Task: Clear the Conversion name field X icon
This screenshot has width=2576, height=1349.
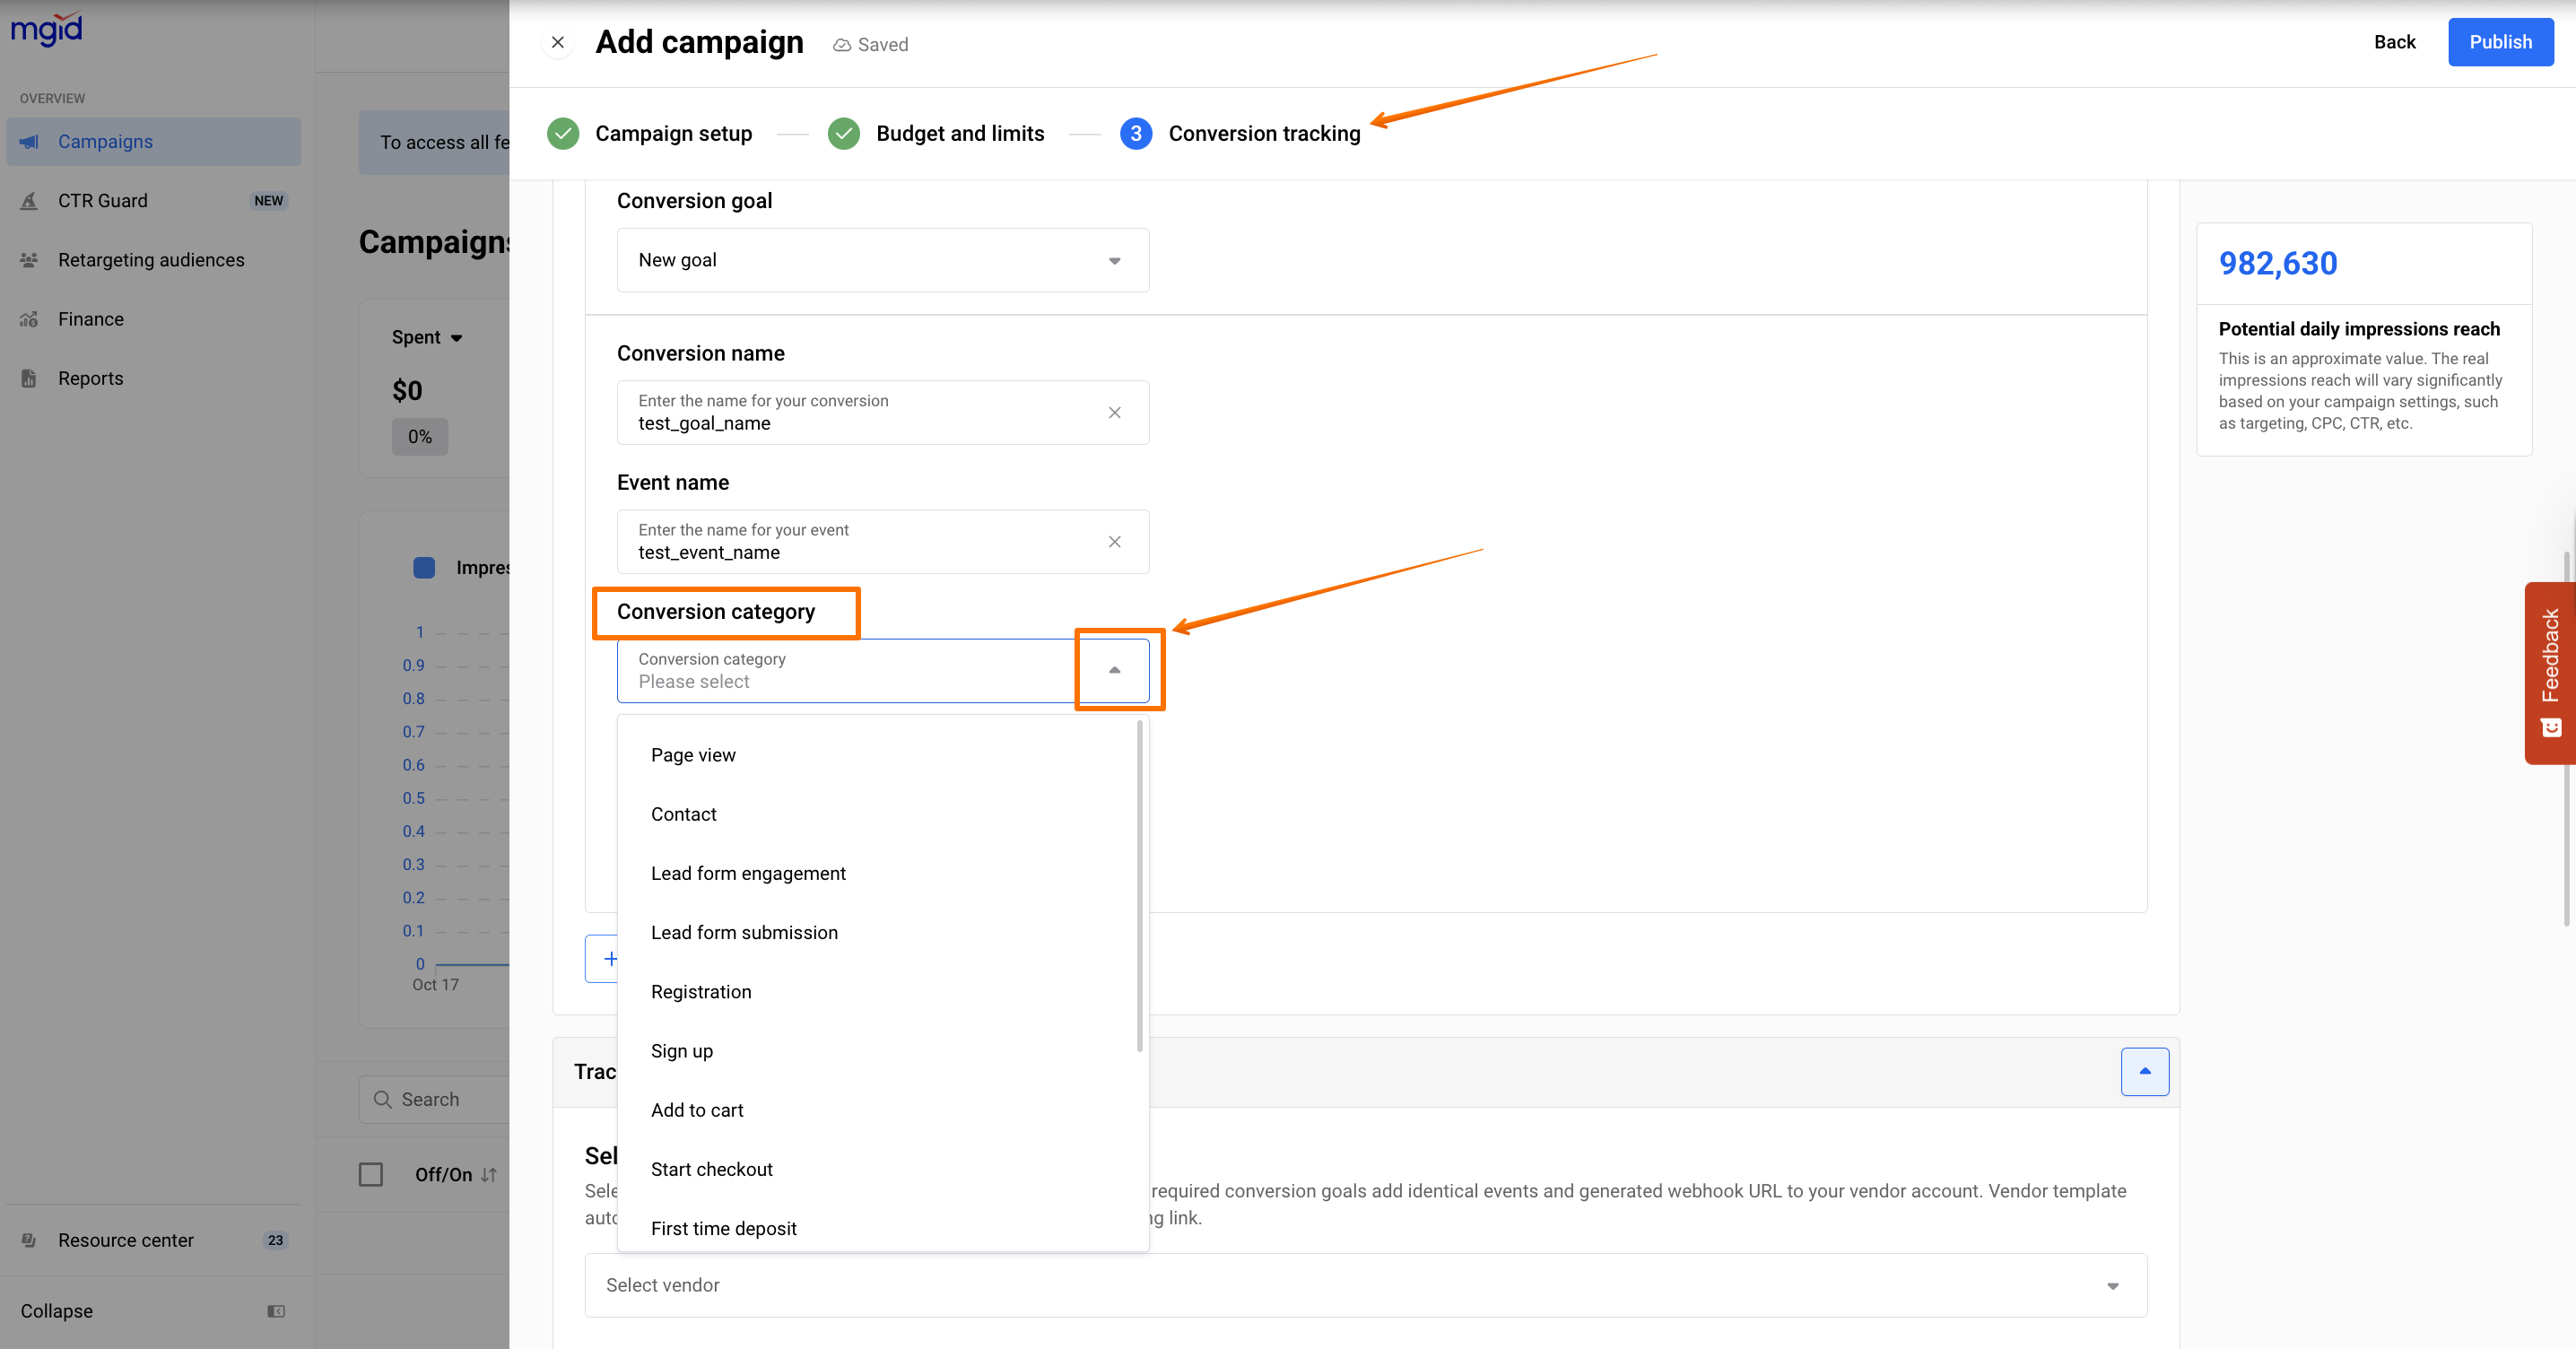Action: [x=1114, y=412]
